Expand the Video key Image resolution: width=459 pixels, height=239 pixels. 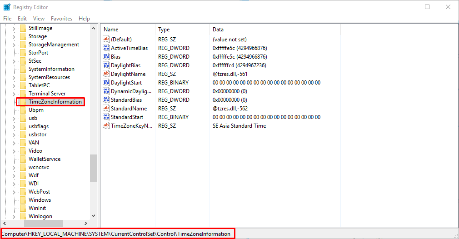(x=14, y=151)
